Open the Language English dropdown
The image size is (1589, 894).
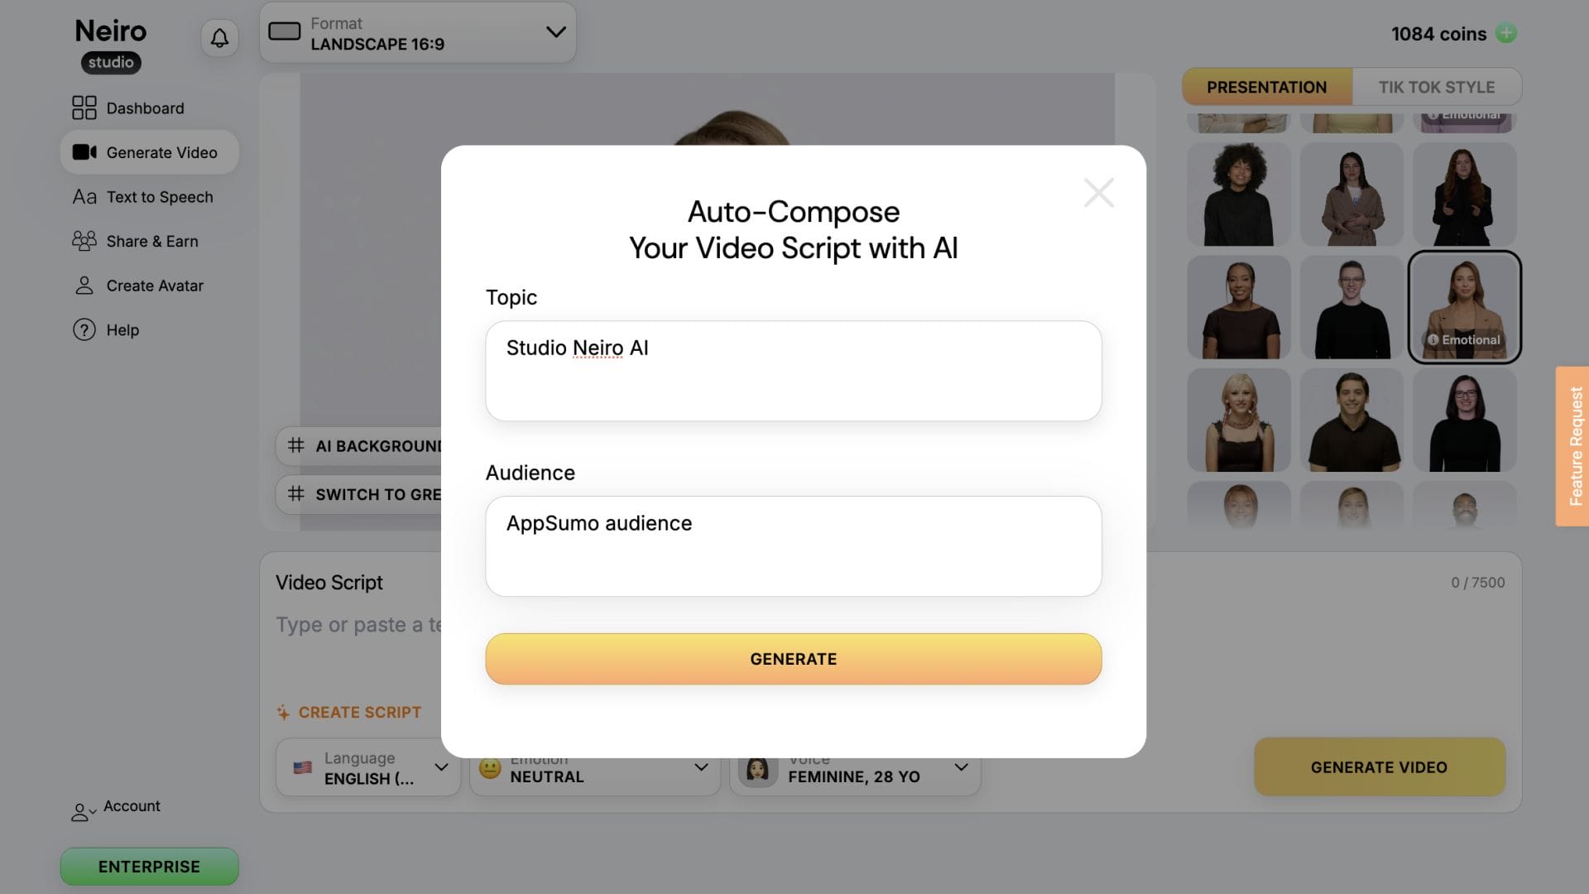click(368, 767)
